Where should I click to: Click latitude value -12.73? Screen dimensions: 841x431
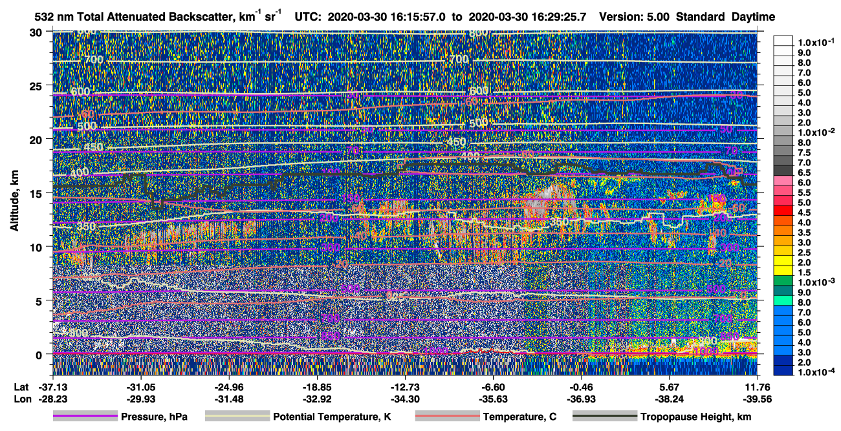pos(405,386)
